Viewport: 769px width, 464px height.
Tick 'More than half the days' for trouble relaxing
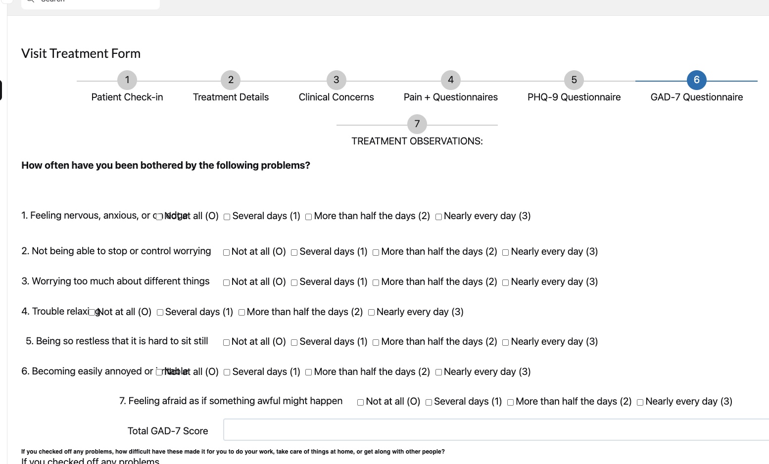pos(241,313)
